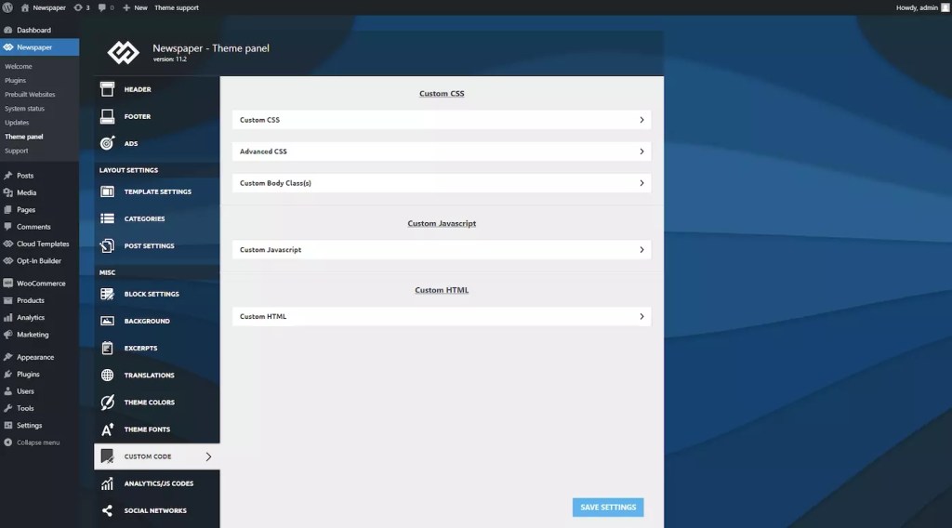
Task: Expand the Custom Javascript section
Action: pos(442,249)
